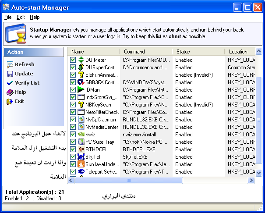265x213 pixels.
Task: Click the SunJavaUpda... Java icon
Action: click(81, 164)
